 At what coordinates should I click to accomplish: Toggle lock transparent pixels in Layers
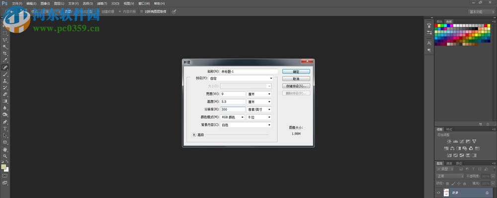(447, 184)
